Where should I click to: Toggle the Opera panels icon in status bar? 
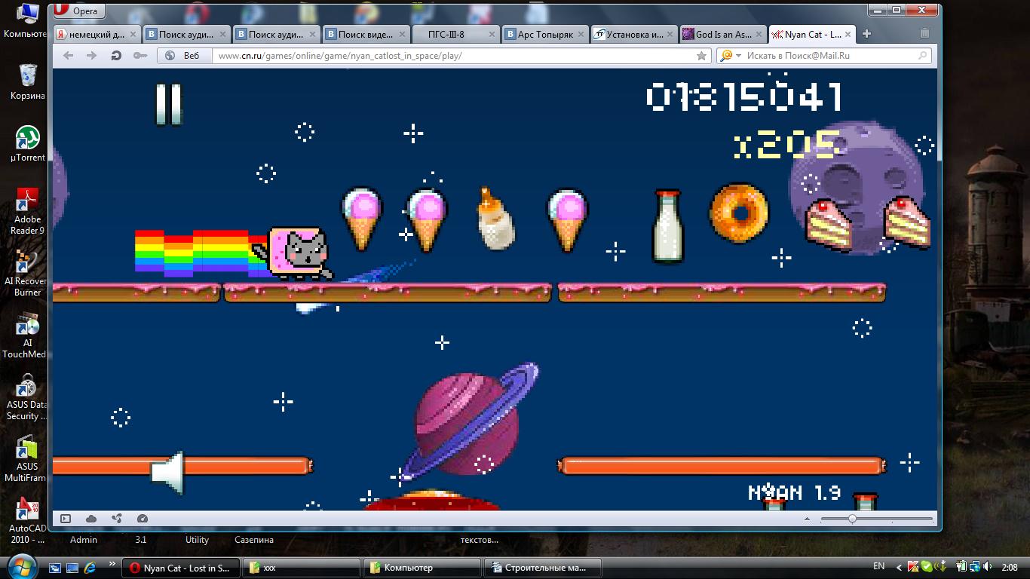pyautogui.click(x=66, y=519)
